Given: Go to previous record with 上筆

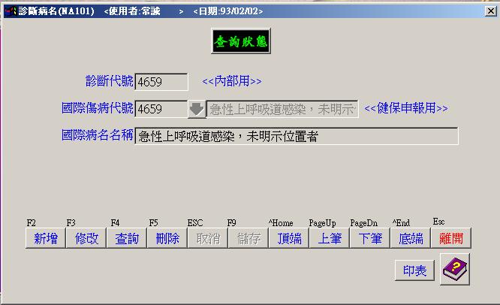Looking at the screenshot, I should click(330, 239).
